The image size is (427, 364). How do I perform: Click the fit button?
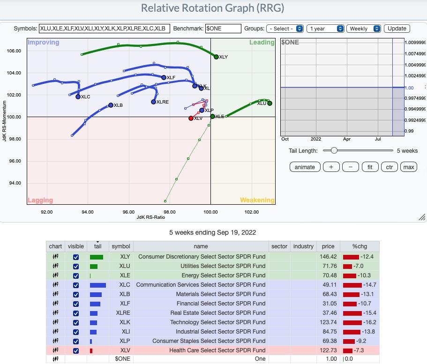click(x=370, y=167)
